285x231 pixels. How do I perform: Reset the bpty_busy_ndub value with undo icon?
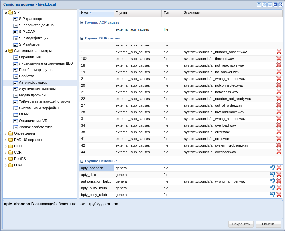pyautogui.click(x=273, y=188)
